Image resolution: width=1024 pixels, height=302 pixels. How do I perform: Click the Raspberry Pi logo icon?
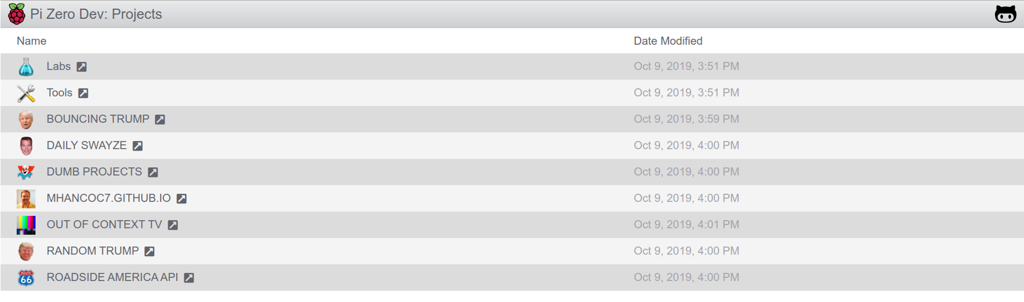click(x=17, y=14)
